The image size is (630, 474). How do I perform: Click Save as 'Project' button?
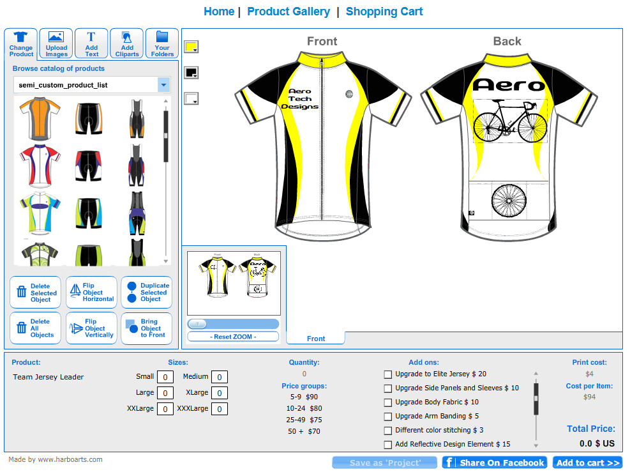point(384,463)
